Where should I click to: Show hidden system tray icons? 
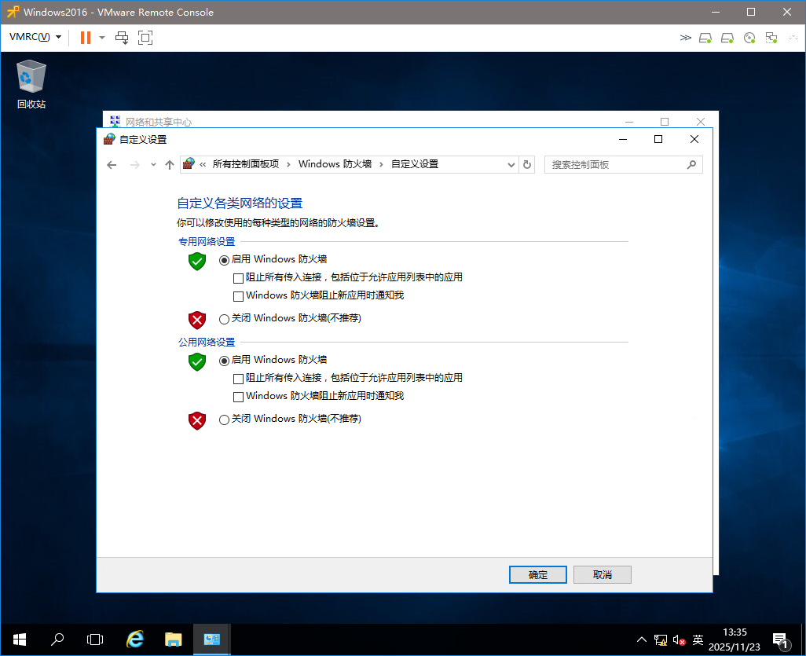tap(642, 640)
